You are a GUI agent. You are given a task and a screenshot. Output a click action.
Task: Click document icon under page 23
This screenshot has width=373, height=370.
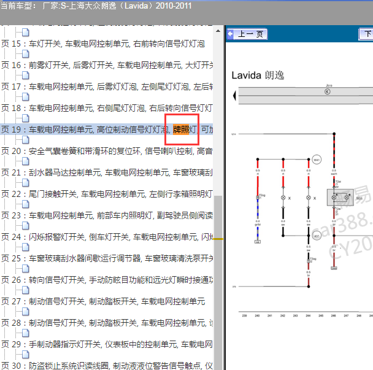[x=25, y=226]
